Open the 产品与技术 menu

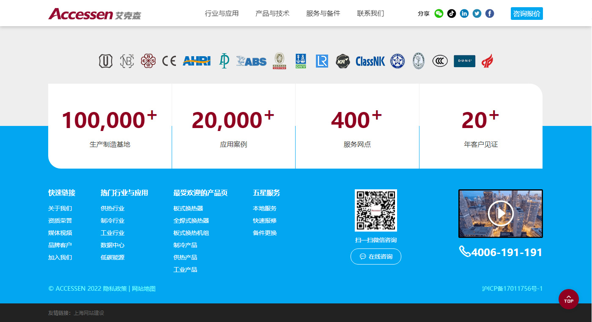click(x=272, y=14)
